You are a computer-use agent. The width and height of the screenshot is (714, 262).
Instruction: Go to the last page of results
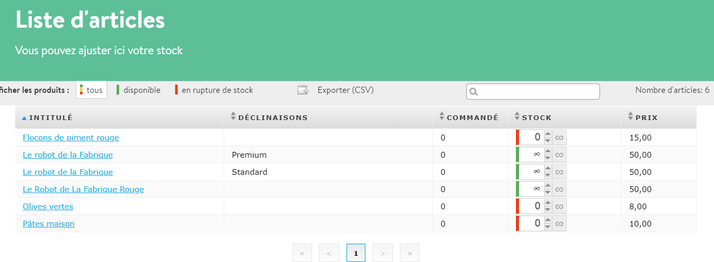[410, 253]
